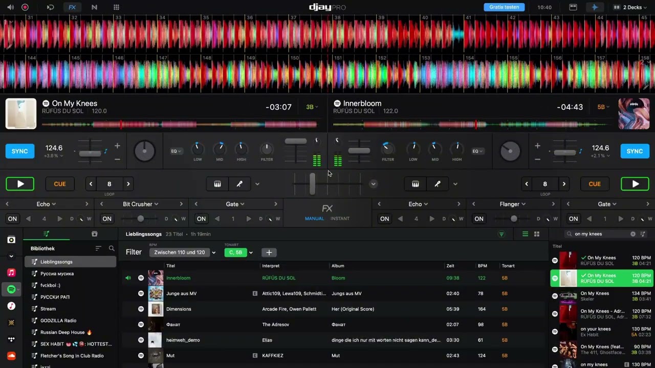Image resolution: width=655 pixels, height=368 pixels.
Task: Open the playlists tab in library
Action: point(47,234)
